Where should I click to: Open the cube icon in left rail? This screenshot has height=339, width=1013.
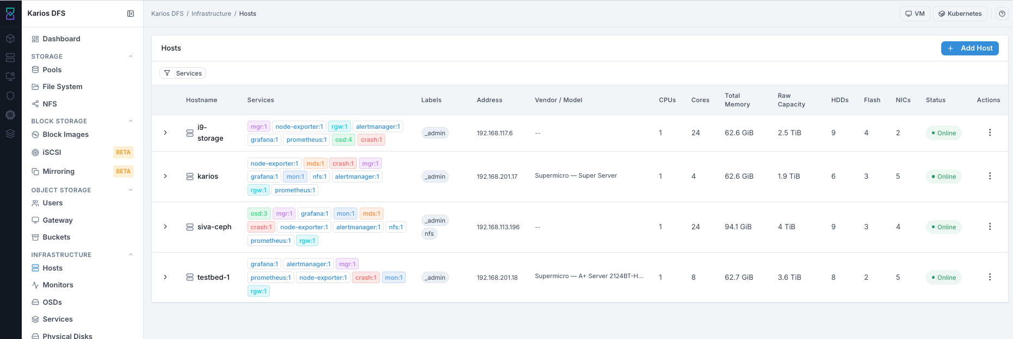click(x=10, y=39)
